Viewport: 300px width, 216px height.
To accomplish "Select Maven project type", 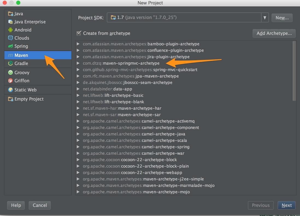I will [38, 55].
